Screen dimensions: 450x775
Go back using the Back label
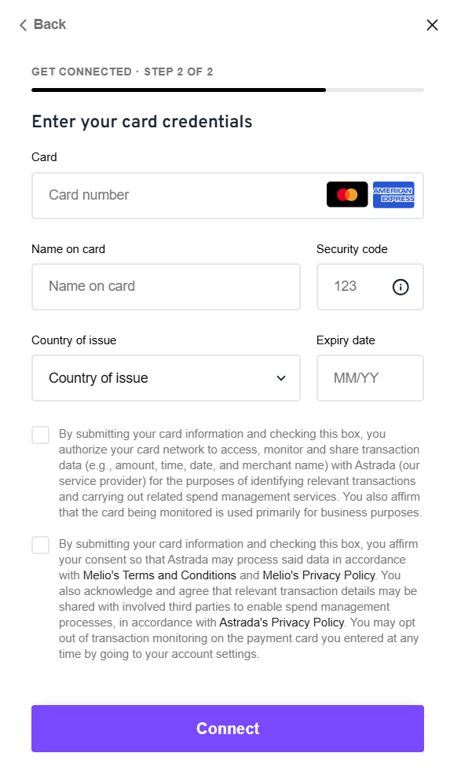click(49, 24)
